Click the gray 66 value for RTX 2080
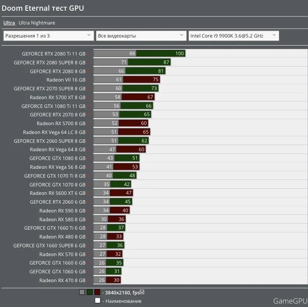 pos(121,71)
